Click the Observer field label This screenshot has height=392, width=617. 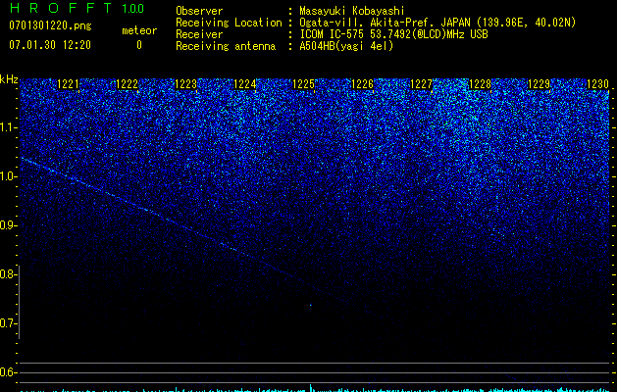click(x=199, y=11)
